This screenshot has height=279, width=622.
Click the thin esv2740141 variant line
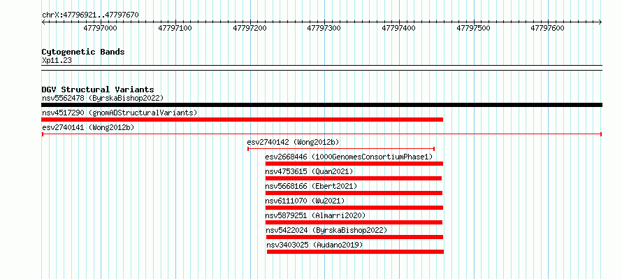(321, 134)
